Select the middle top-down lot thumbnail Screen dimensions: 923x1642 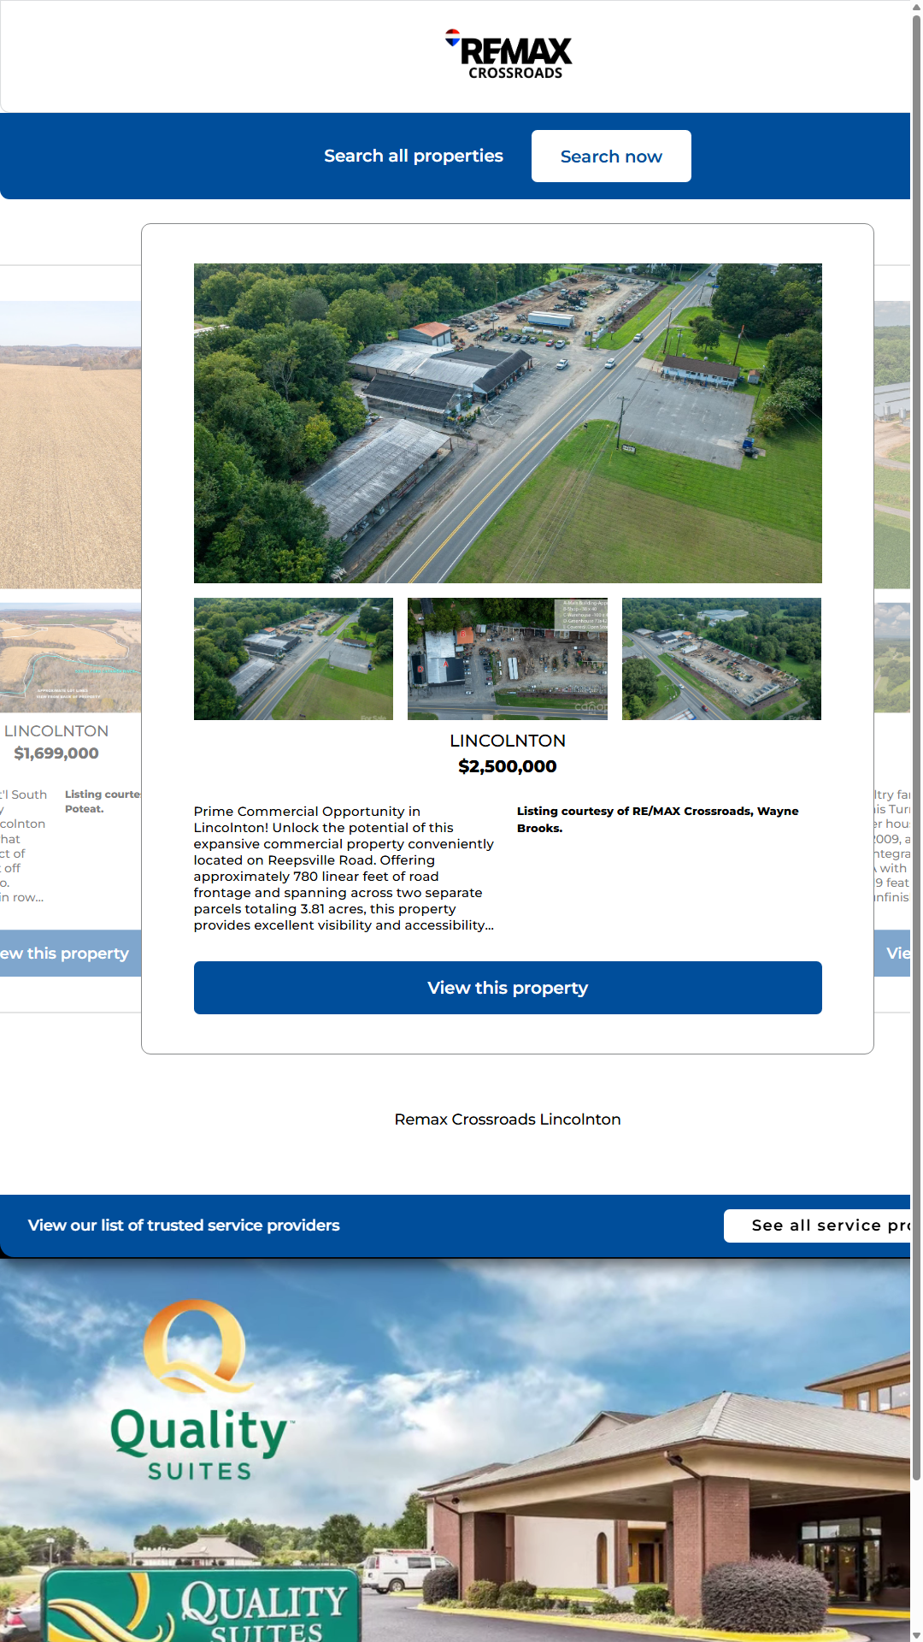click(x=507, y=659)
